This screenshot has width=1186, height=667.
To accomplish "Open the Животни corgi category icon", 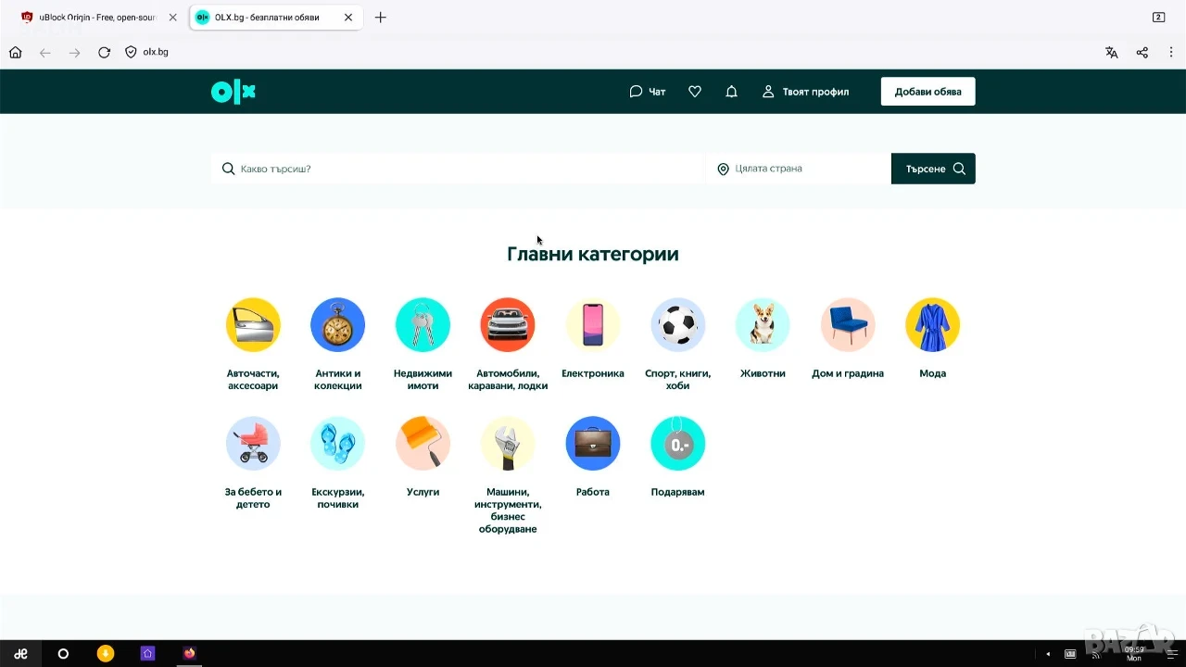I will [763, 325].
